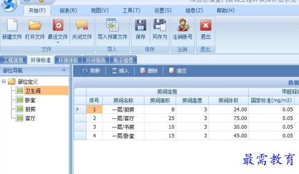Open a file with 打开文件 icon
Viewport: 299px width, 174px height.
[x=35, y=25]
